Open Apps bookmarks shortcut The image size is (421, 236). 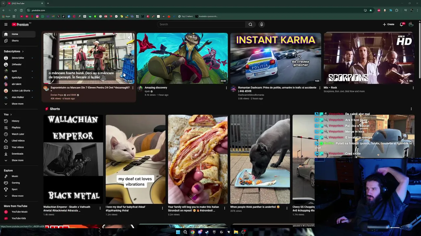pyautogui.click(x=6, y=16)
